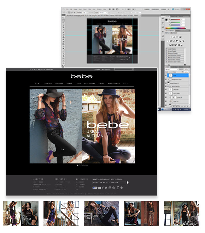Click the search icon in the site search box
The height and width of the screenshot is (233, 205).
[x=133, y=69]
